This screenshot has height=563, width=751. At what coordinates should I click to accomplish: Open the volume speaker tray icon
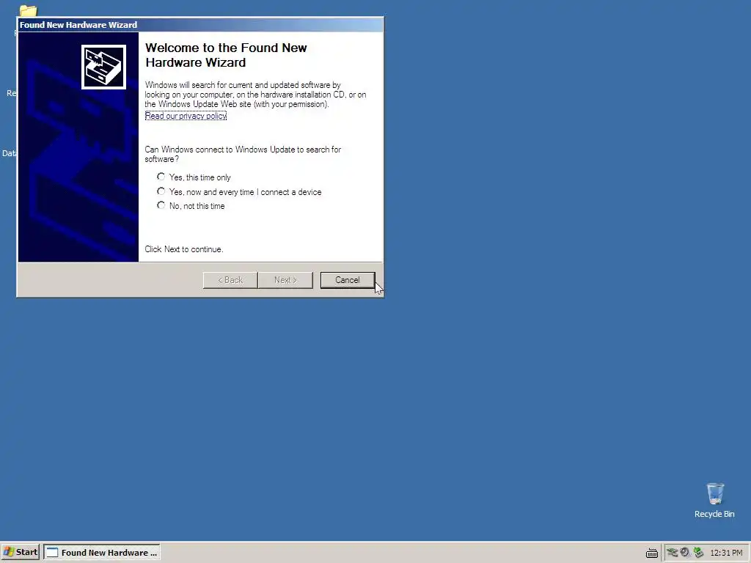click(685, 553)
